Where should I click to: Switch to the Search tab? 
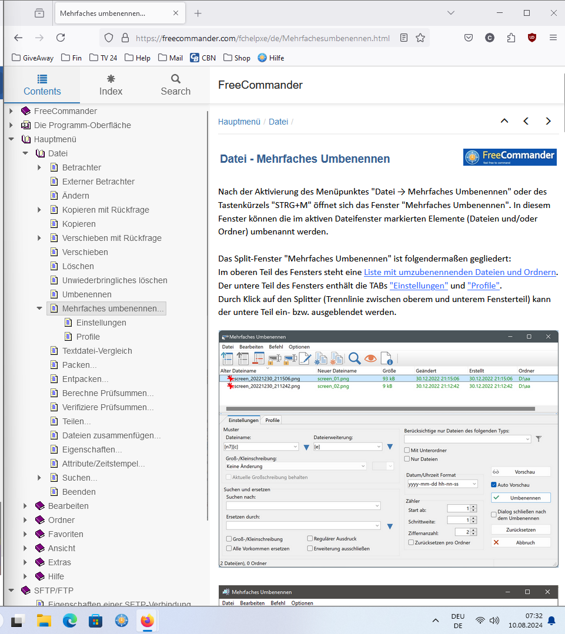tap(176, 85)
